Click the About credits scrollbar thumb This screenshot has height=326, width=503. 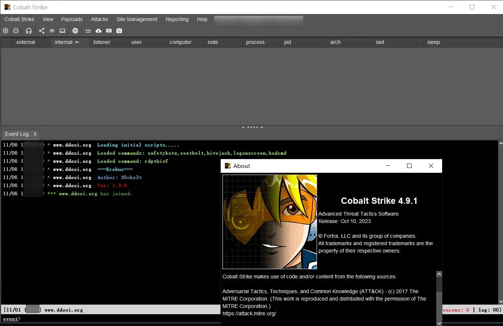coord(439,285)
